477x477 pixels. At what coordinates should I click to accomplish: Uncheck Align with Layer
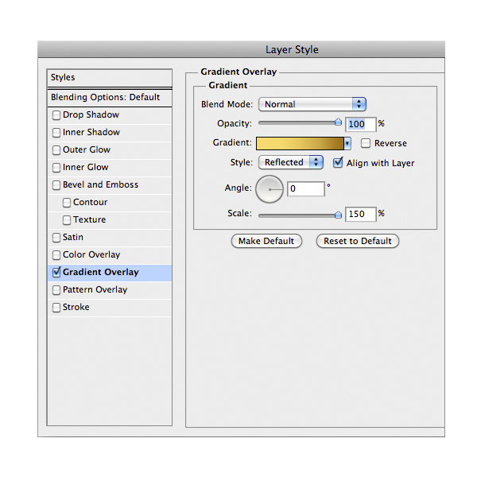pyautogui.click(x=339, y=163)
